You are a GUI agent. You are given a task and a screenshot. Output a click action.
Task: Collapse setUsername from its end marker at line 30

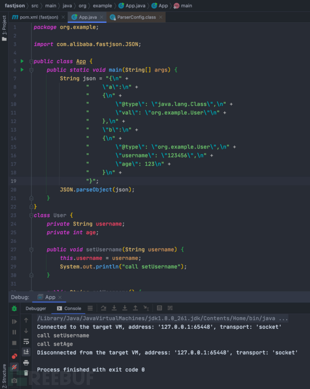(31, 275)
